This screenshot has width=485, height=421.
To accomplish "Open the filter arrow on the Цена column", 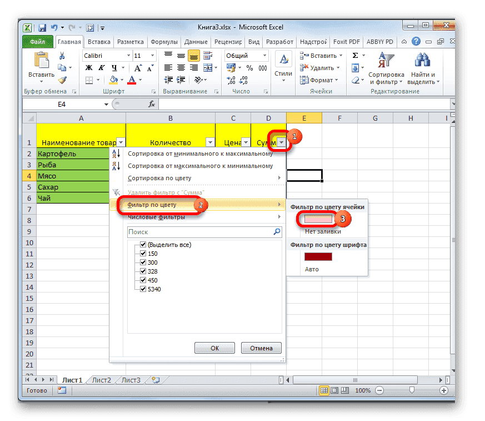I will (x=245, y=142).
